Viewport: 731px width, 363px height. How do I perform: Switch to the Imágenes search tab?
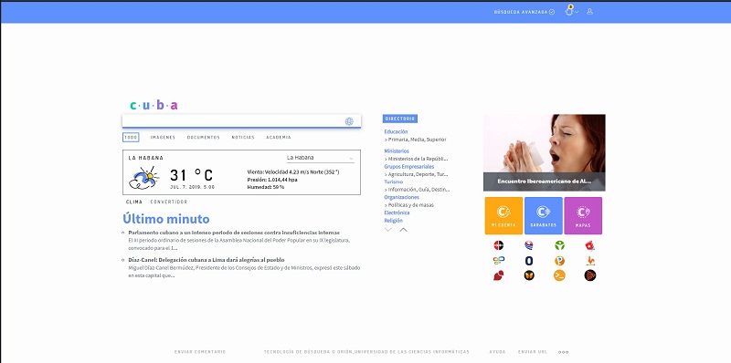click(x=163, y=138)
